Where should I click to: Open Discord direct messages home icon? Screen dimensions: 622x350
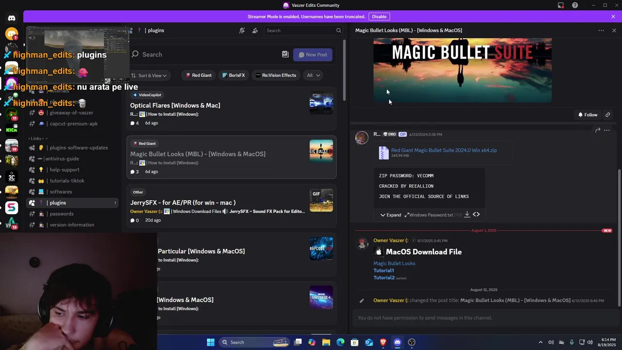click(12, 18)
